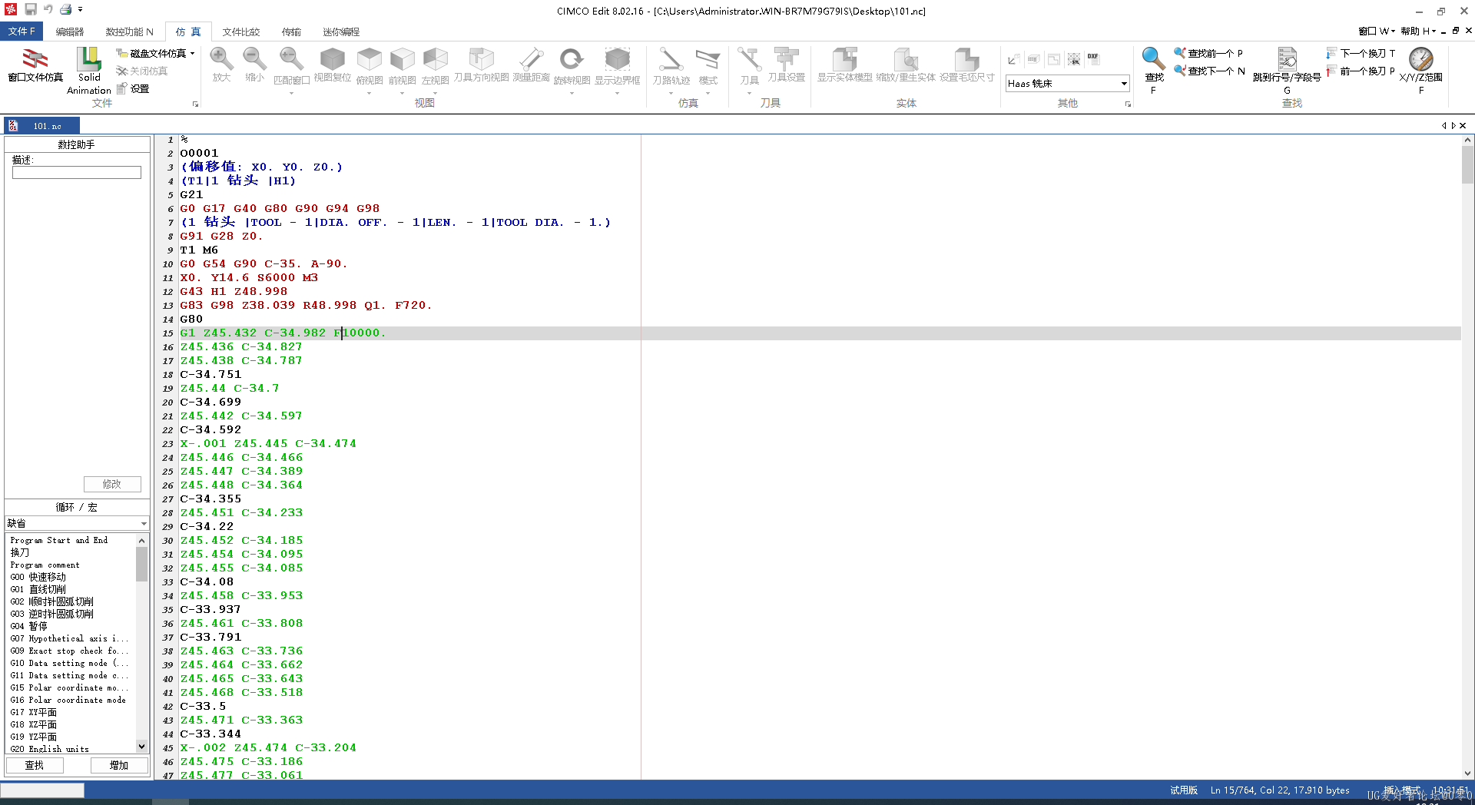The width and height of the screenshot is (1475, 805).
Task: Click the 刀具 tool icon
Action: click(749, 59)
